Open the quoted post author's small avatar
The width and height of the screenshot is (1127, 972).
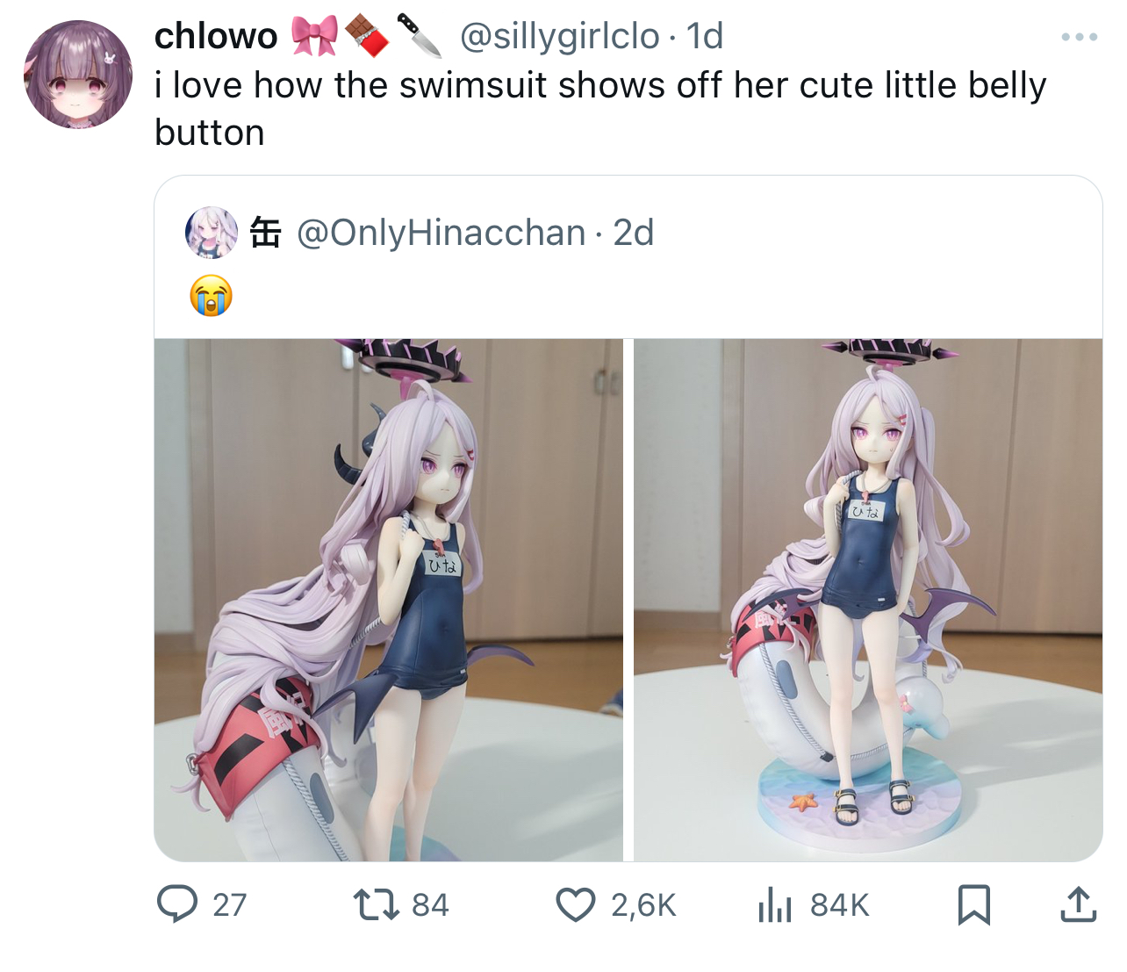point(211,233)
